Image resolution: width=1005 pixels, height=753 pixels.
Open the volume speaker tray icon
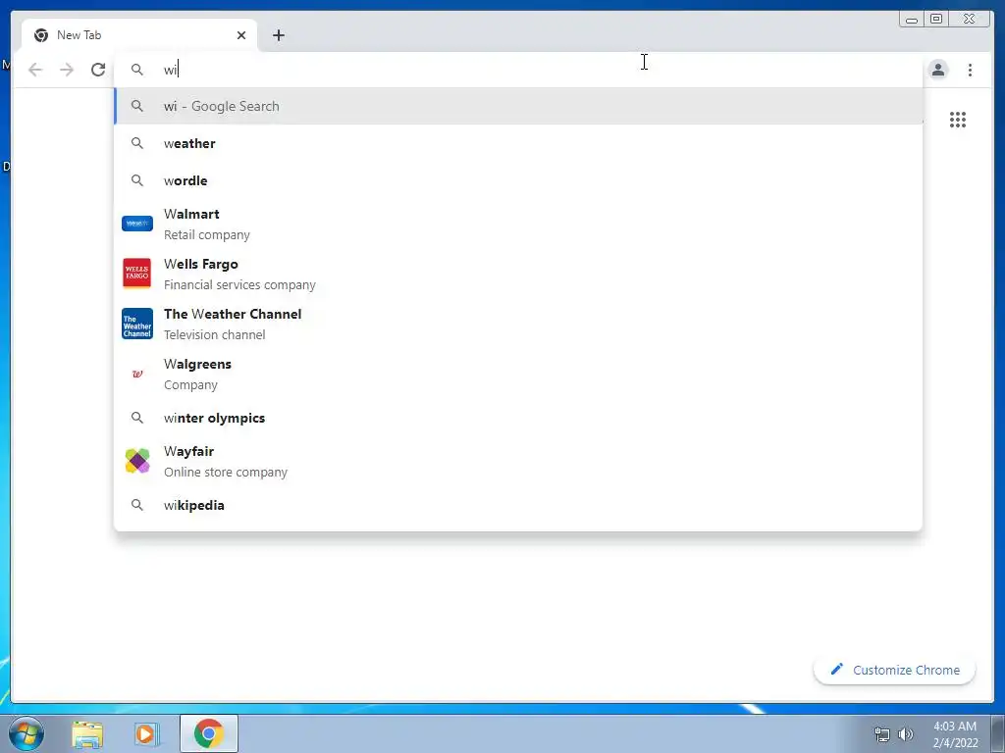906,734
